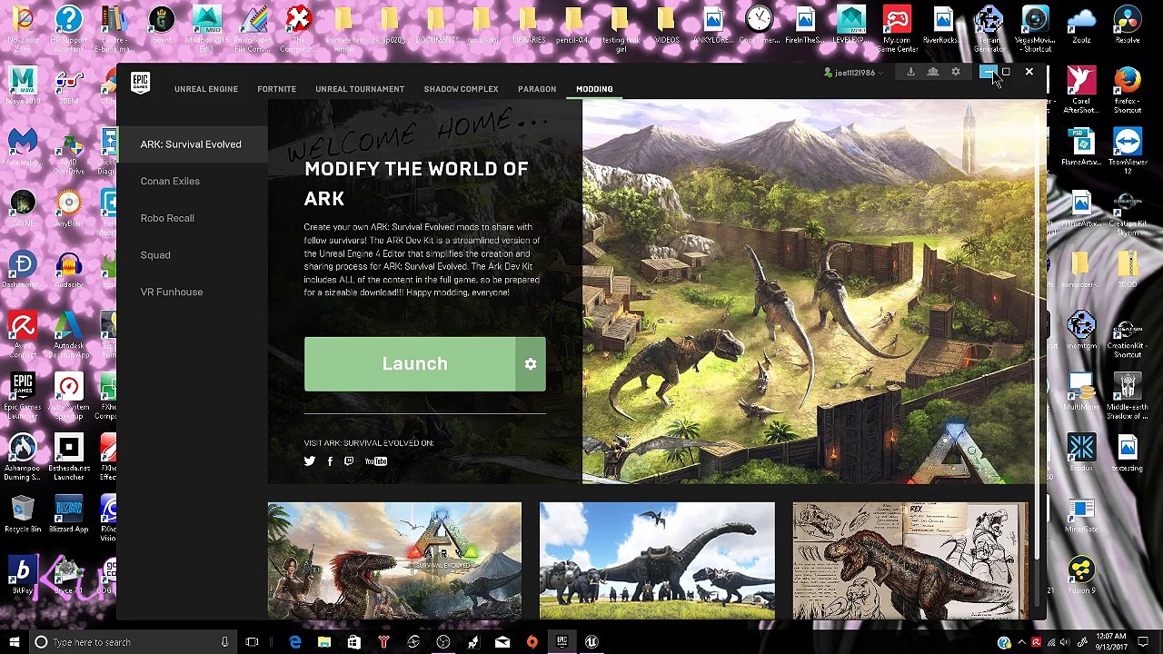Open the orange Origin icon on taskbar
The width and height of the screenshot is (1163, 654).
click(x=532, y=642)
